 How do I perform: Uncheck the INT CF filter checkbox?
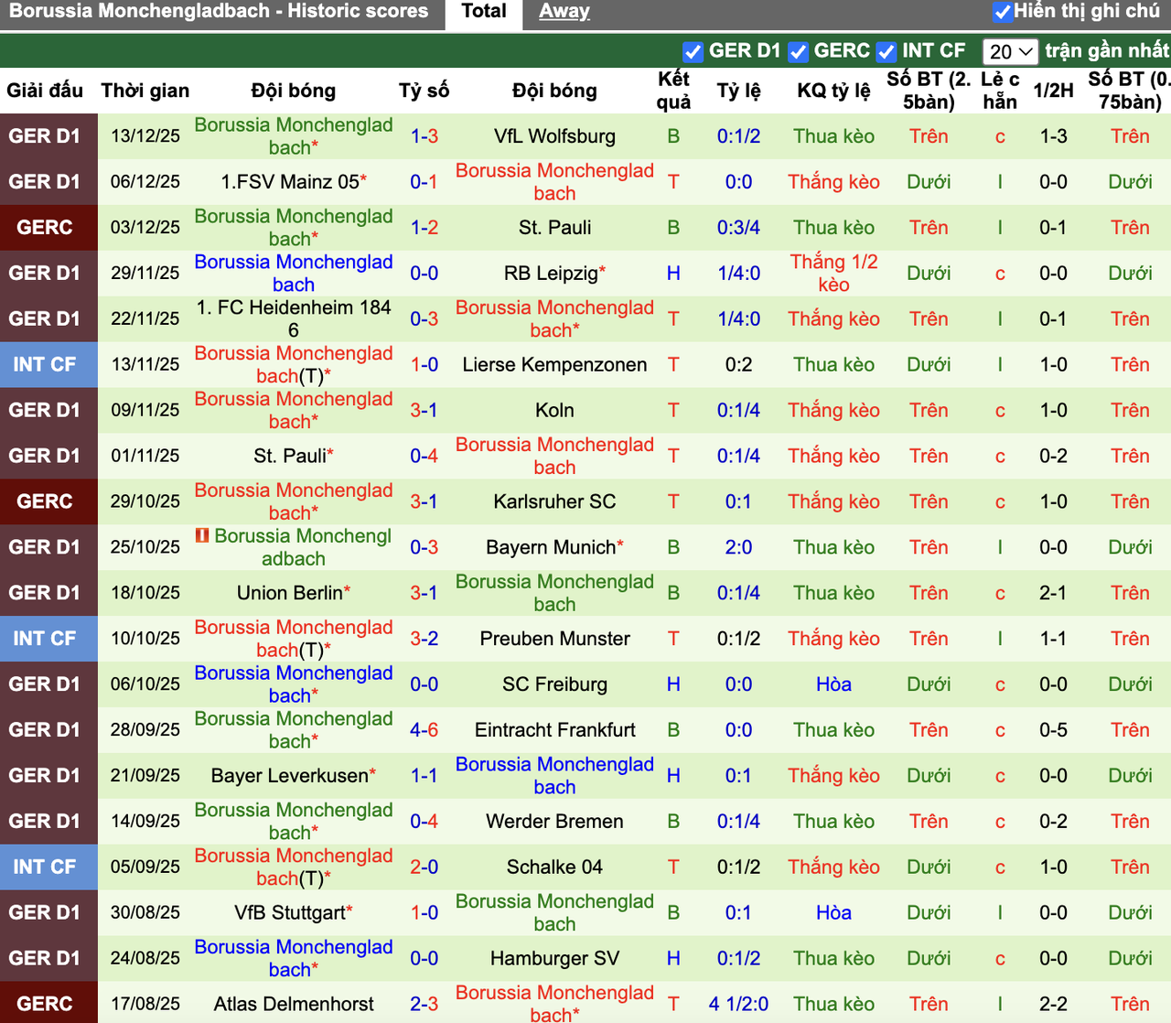pos(886,51)
